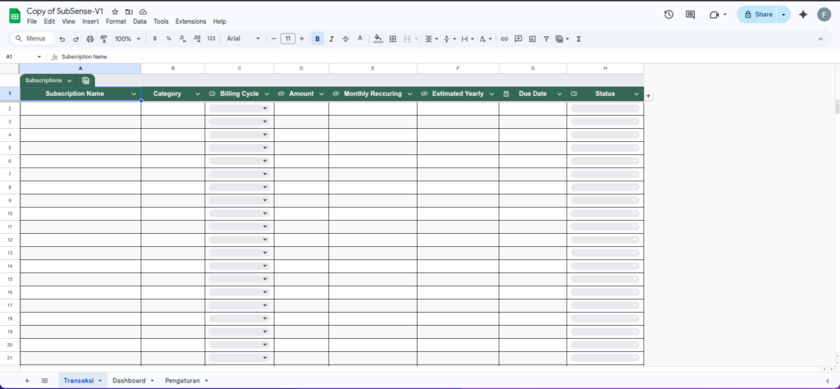Switch to the Dashboard sheet tab
The height and width of the screenshot is (389, 840).
(129, 381)
